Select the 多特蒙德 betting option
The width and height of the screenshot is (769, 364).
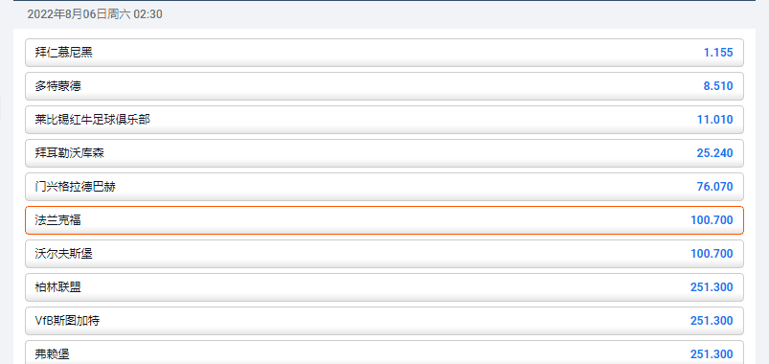[385, 86]
